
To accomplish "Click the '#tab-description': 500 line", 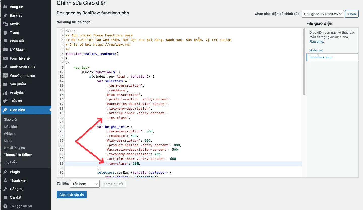I will [129, 140].
